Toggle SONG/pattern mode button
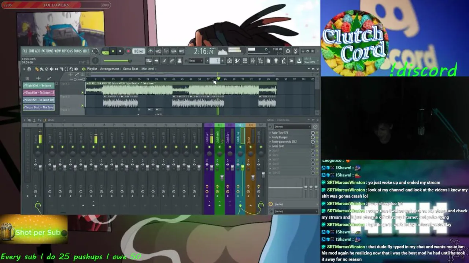 point(106,52)
